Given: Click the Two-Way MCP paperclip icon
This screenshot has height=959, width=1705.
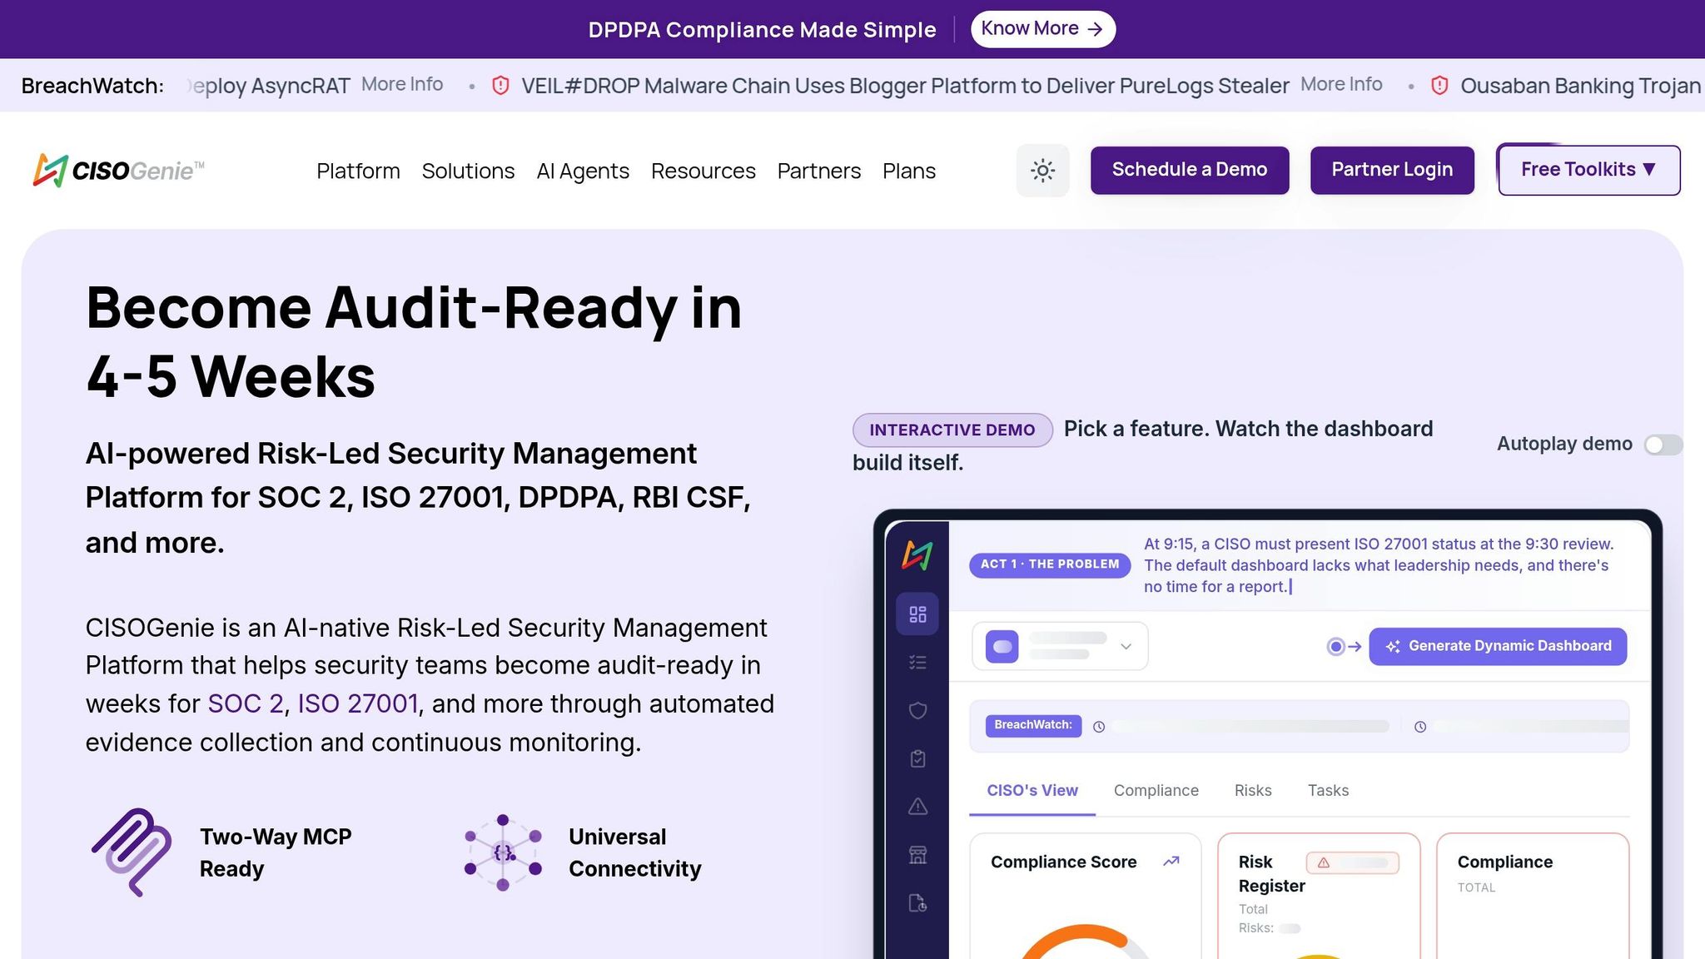Looking at the screenshot, I should [x=132, y=852].
